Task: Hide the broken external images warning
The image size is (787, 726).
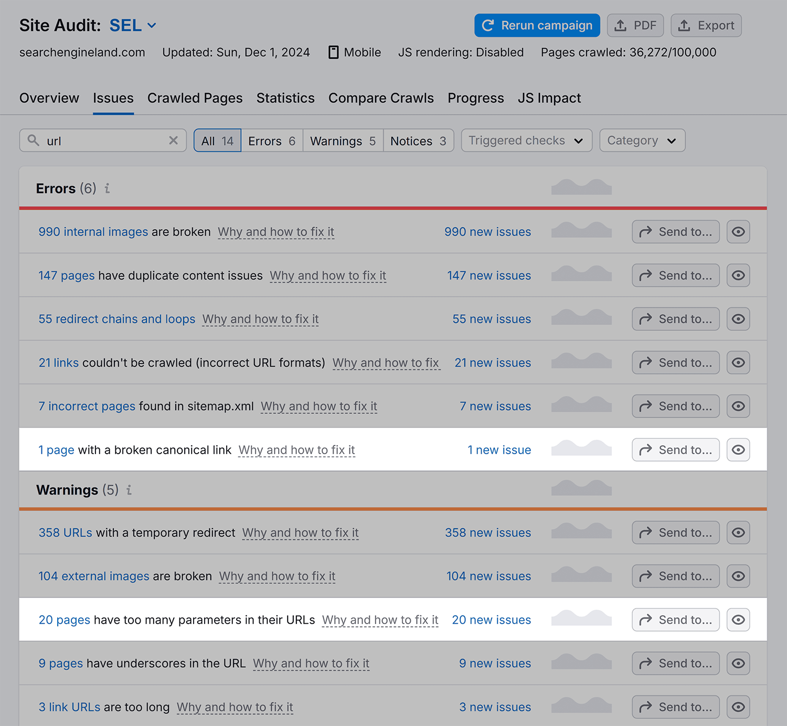Action: point(738,576)
